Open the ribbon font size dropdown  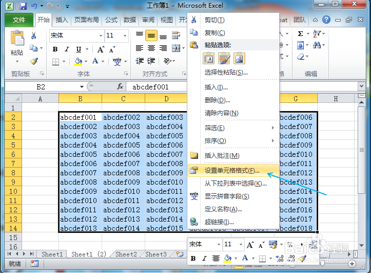125,36
